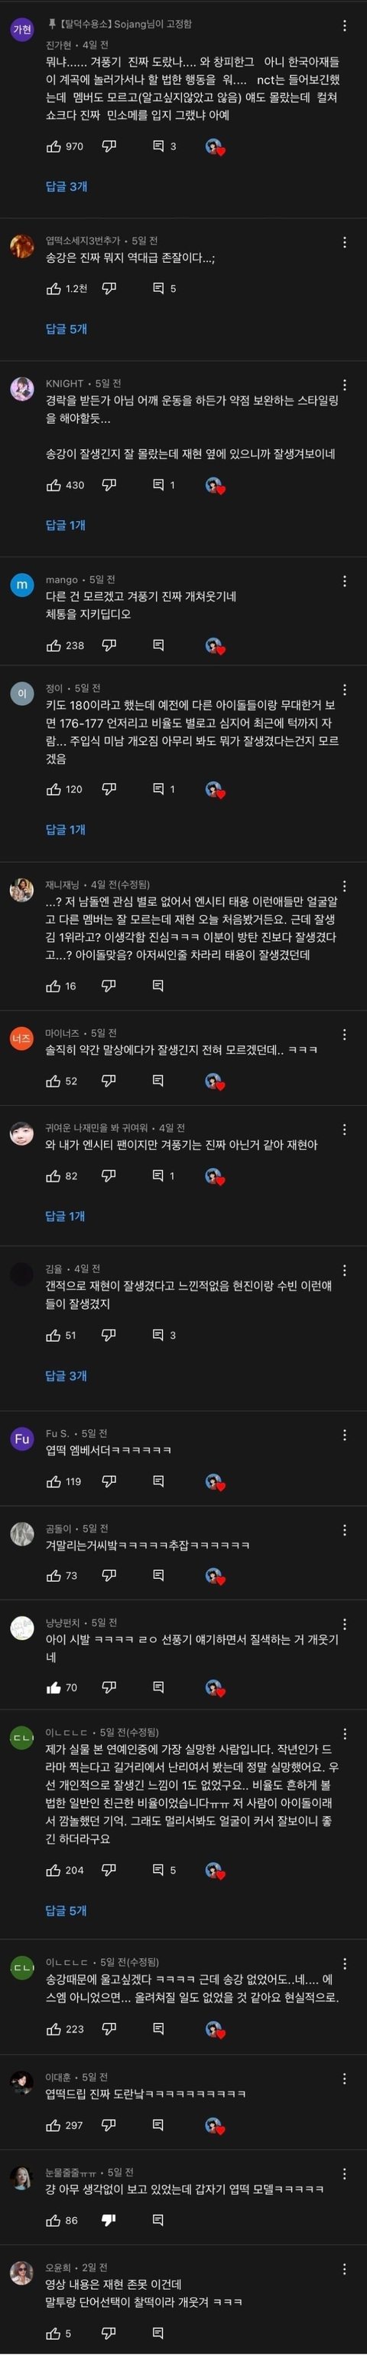Dislike the comment by KNIGHT
The width and height of the screenshot is (367, 2355).
(109, 484)
